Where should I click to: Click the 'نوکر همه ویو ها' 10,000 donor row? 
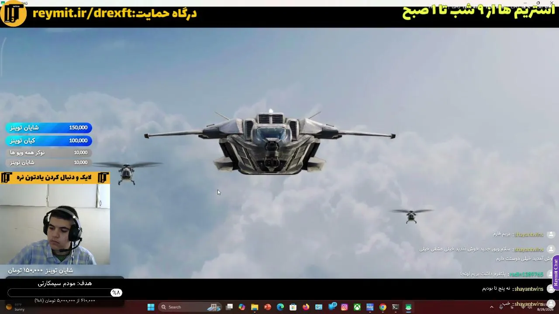[49, 152]
